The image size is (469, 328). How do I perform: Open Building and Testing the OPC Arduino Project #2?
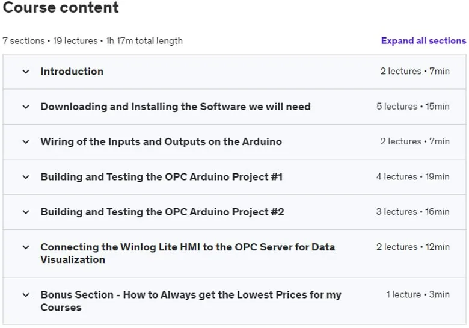point(162,212)
